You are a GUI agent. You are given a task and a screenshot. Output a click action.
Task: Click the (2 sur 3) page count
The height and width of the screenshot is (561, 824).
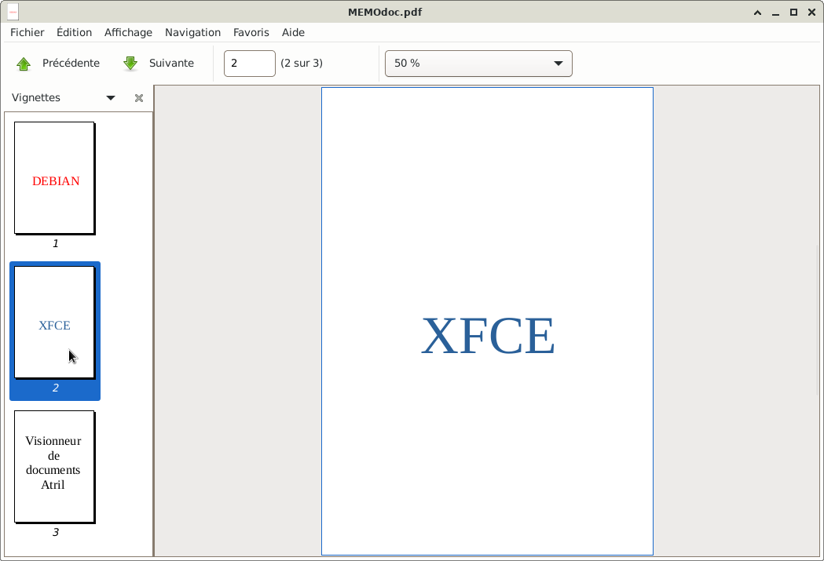[x=302, y=63]
